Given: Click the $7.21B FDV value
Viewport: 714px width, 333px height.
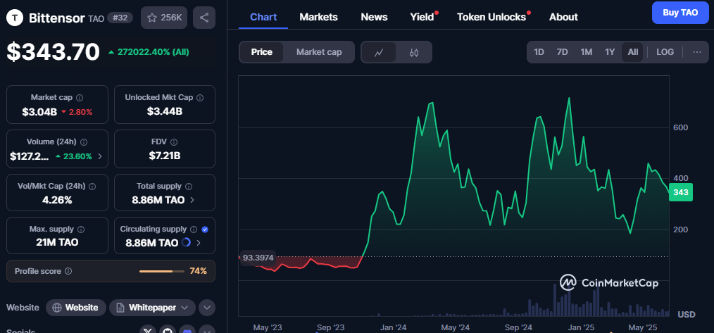Looking at the screenshot, I should click(x=164, y=156).
